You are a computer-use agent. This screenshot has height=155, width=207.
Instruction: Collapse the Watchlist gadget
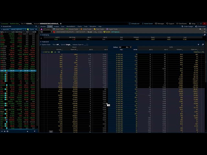point(2,29)
